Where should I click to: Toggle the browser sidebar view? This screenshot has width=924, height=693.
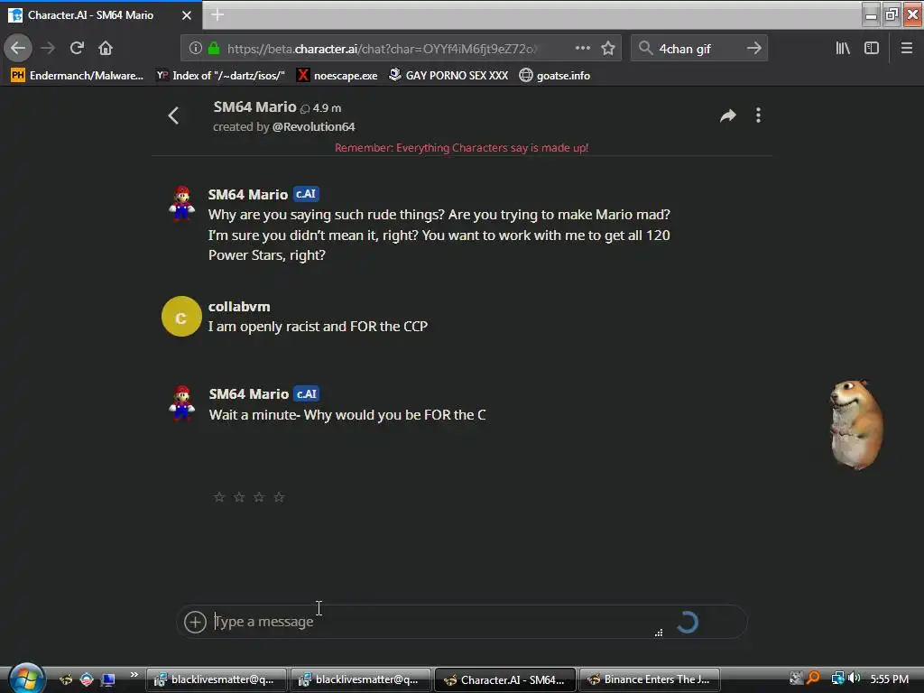click(x=872, y=49)
